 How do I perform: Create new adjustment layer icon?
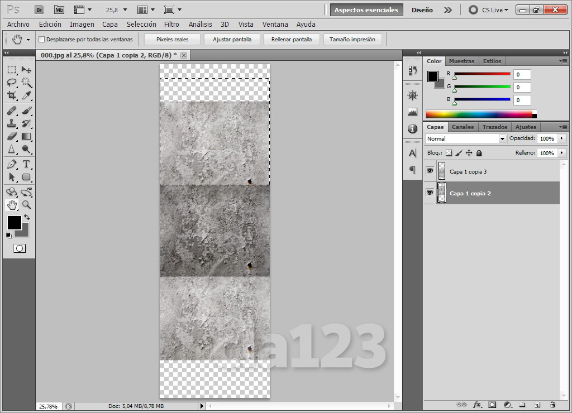point(508,405)
